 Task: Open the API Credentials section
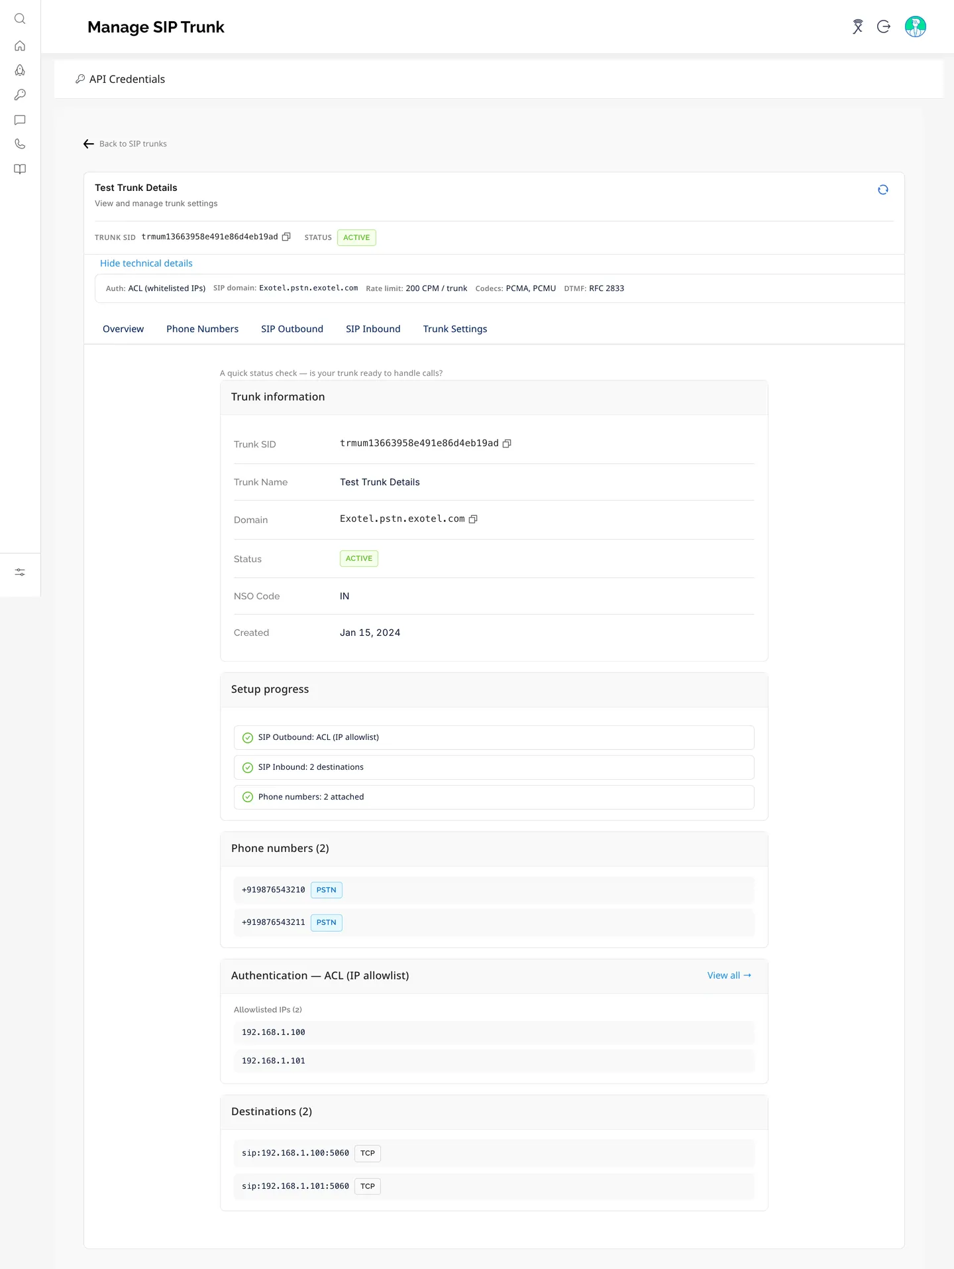tap(120, 79)
